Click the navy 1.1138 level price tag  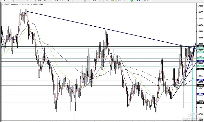pyautogui.click(x=200, y=94)
